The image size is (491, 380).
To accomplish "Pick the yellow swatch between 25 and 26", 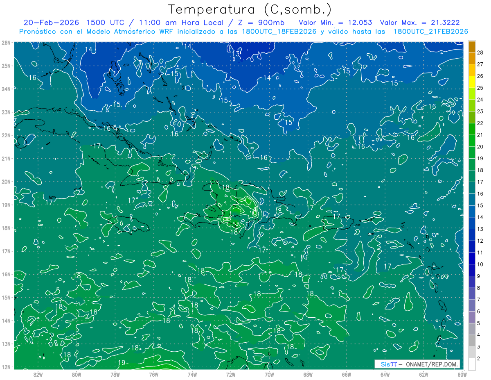I will click(472, 82).
